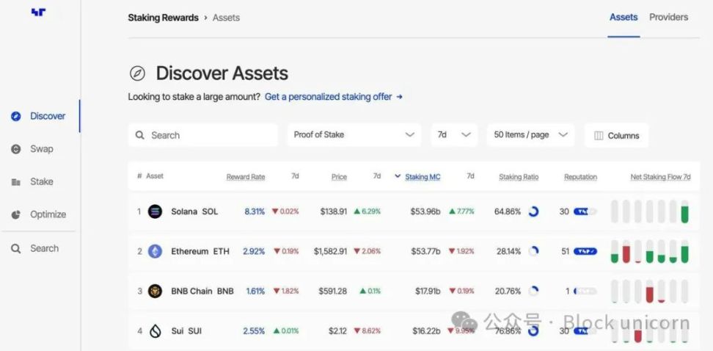
Task: Sort by the Reputation column header
Action: (581, 177)
